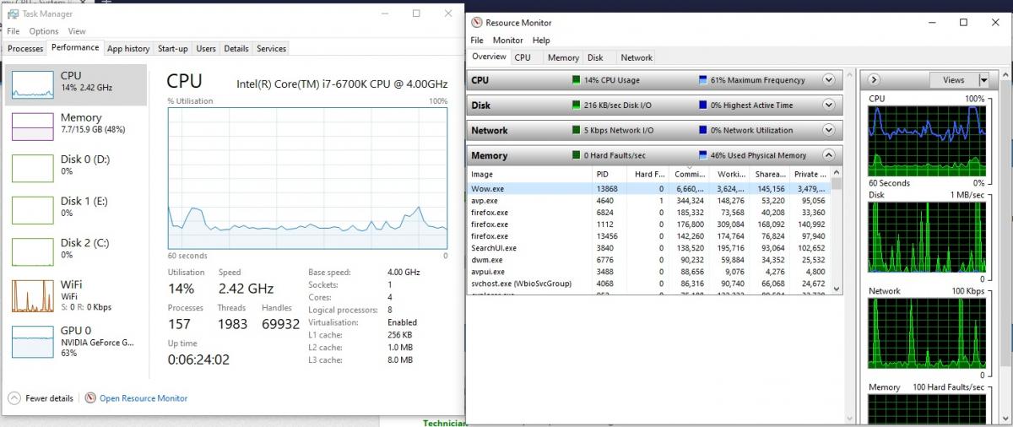Click green Hard Faults/sec indicator square
Image resolution: width=1013 pixels, height=427 pixels.
coord(576,155)
